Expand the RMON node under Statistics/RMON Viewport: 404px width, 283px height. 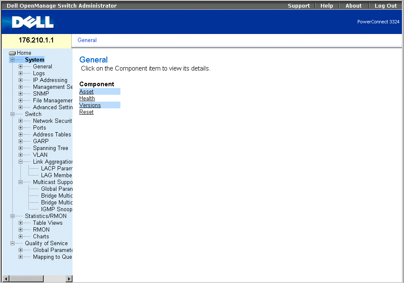point(20,229)
